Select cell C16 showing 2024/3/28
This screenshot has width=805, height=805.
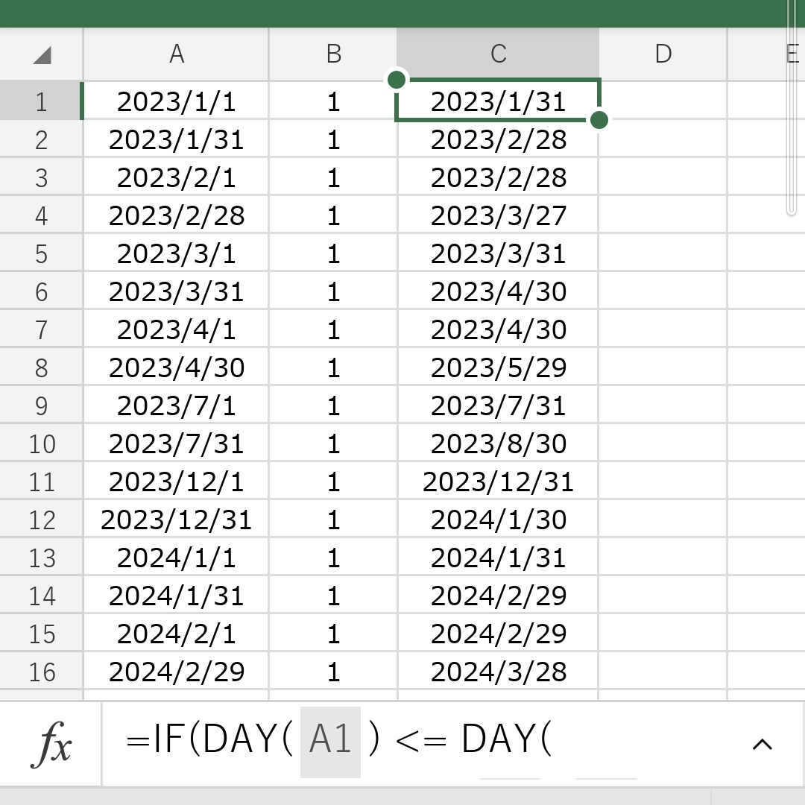point(498,672)
